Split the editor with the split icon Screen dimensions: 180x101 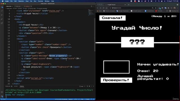[91, 6]
